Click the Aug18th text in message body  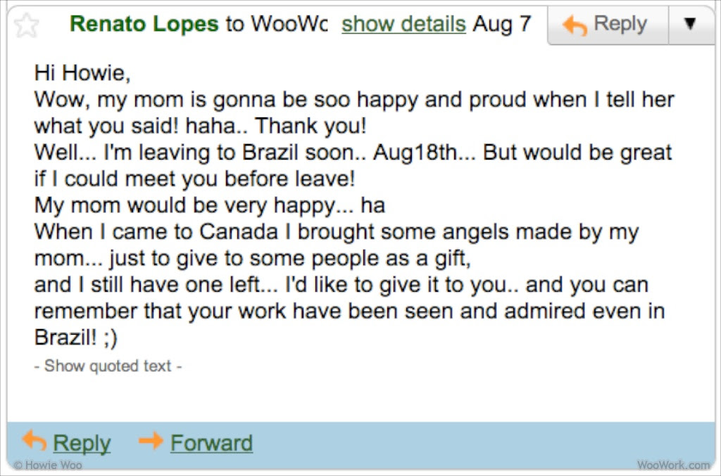[x=415, y=153]
